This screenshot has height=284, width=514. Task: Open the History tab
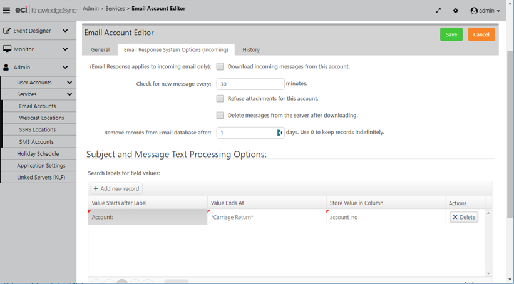[x=251, y=50]
